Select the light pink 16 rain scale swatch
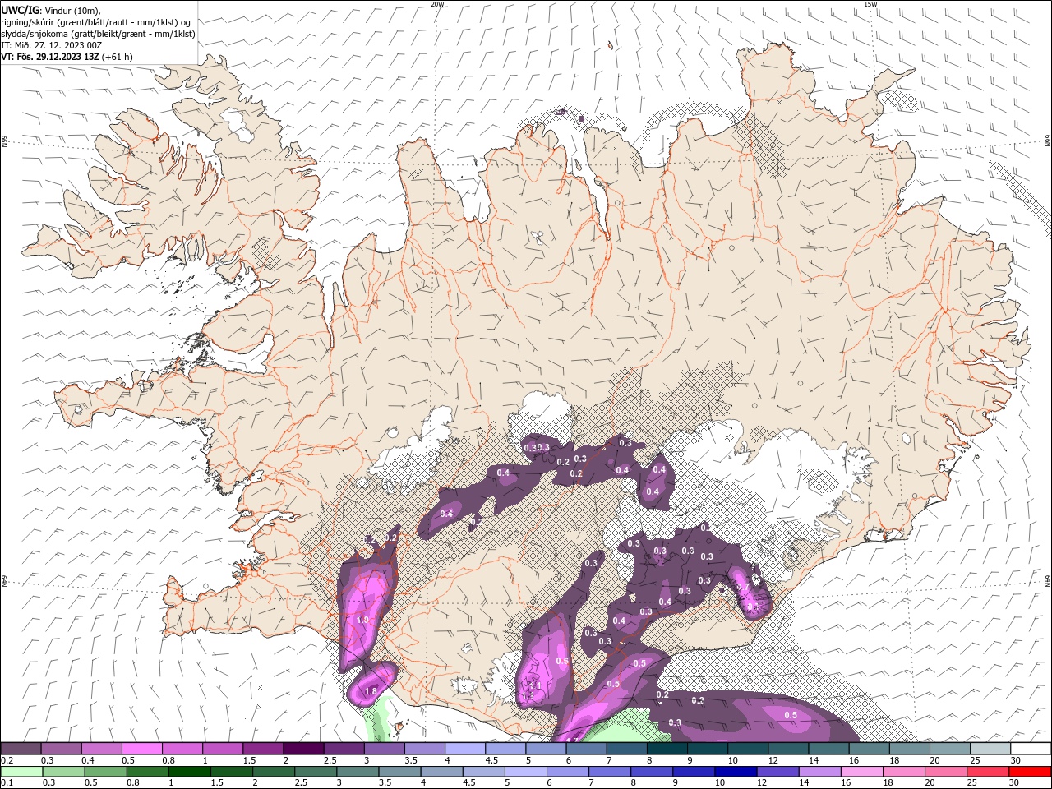The height and width of the screenshot is (789, 1052). 861,772
